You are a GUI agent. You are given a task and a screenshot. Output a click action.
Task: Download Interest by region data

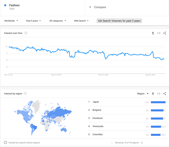(153, 94)
